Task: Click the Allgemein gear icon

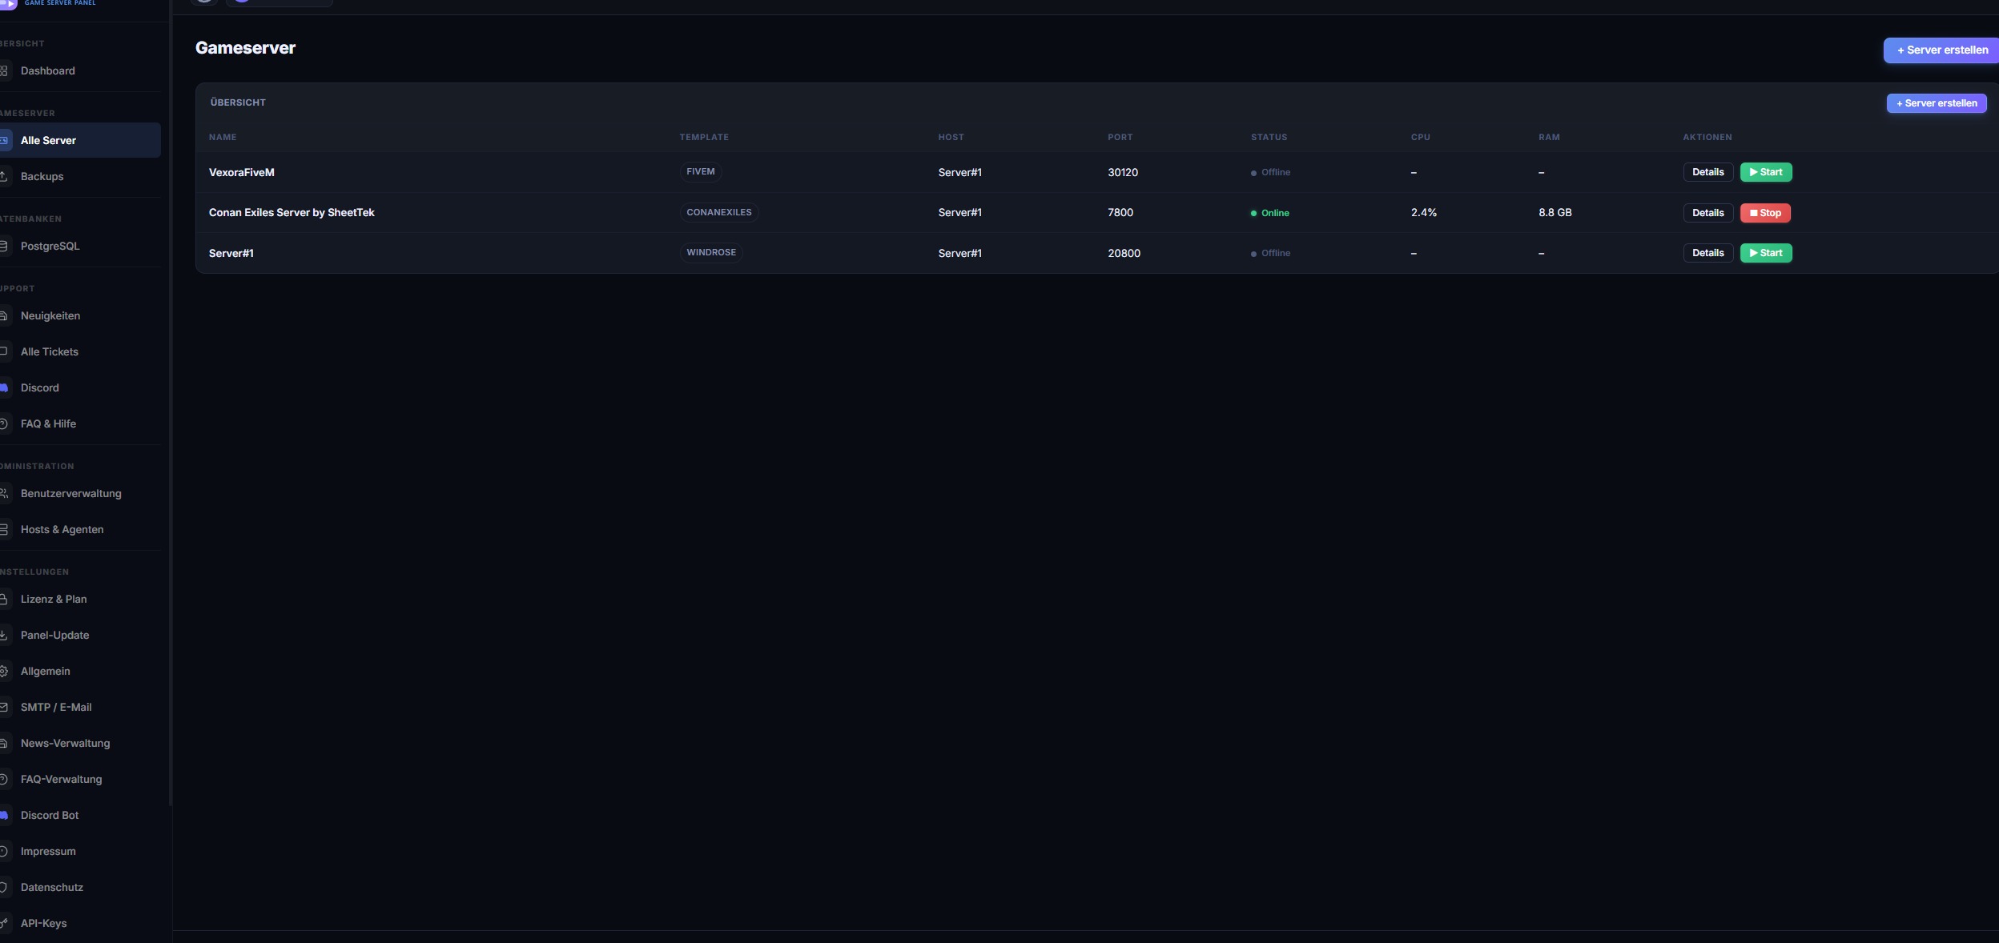Action: pos(3,671)
